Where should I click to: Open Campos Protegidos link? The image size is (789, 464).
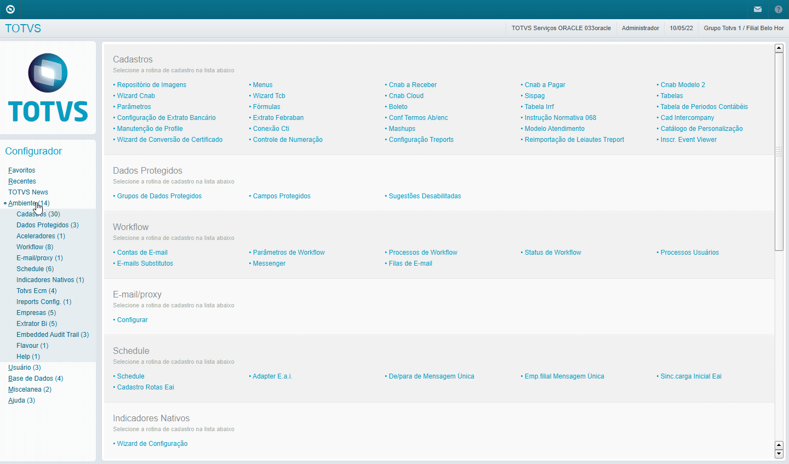(282, 196)
